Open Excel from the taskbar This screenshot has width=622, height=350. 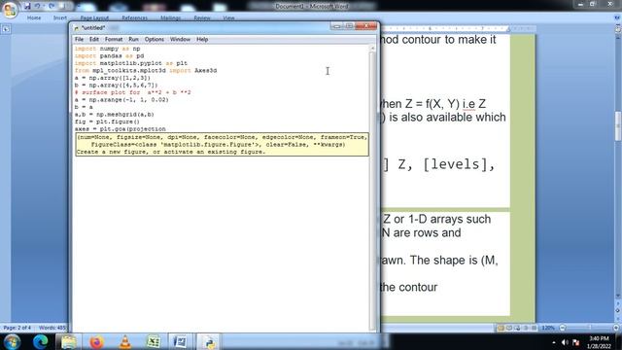coord(154,341)
